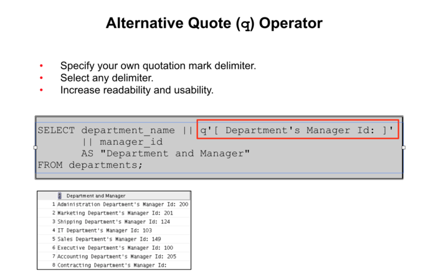Select the Executive Department result row
The width and height of the screenshot is (436, 276).
[x=114, y=247]
